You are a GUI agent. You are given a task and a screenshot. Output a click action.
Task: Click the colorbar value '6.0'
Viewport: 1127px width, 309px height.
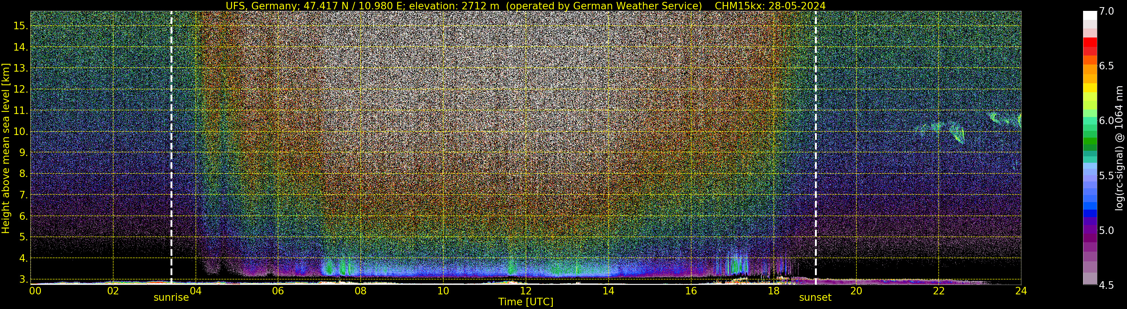click(x=1106, y=121)
